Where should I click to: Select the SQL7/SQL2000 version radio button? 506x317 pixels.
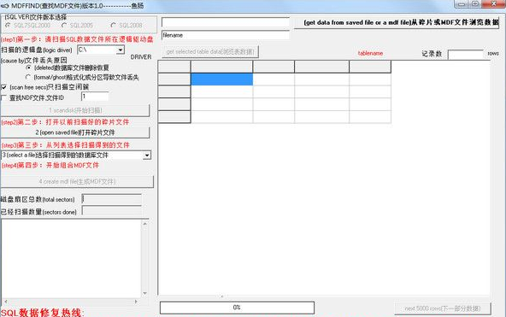click(x=8, y=25)
